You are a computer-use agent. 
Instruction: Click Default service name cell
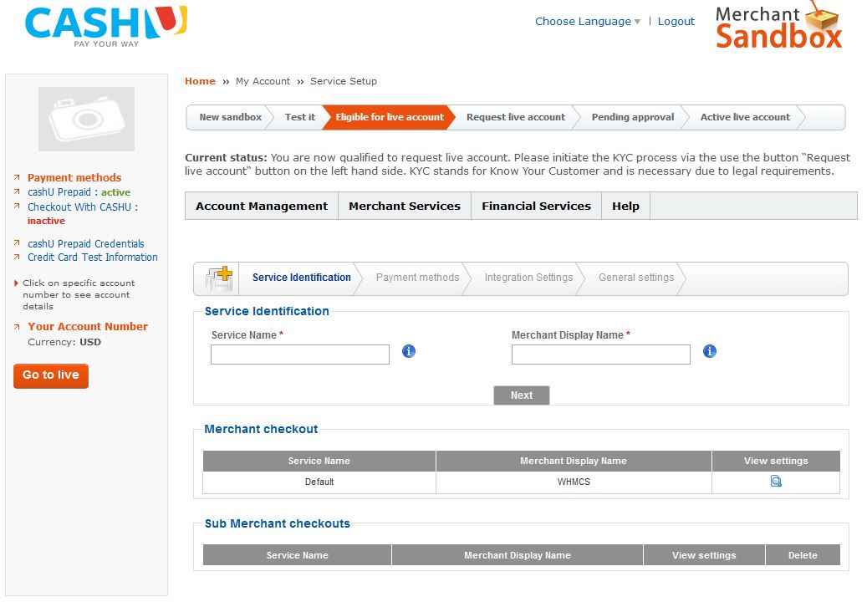point(319,482)
